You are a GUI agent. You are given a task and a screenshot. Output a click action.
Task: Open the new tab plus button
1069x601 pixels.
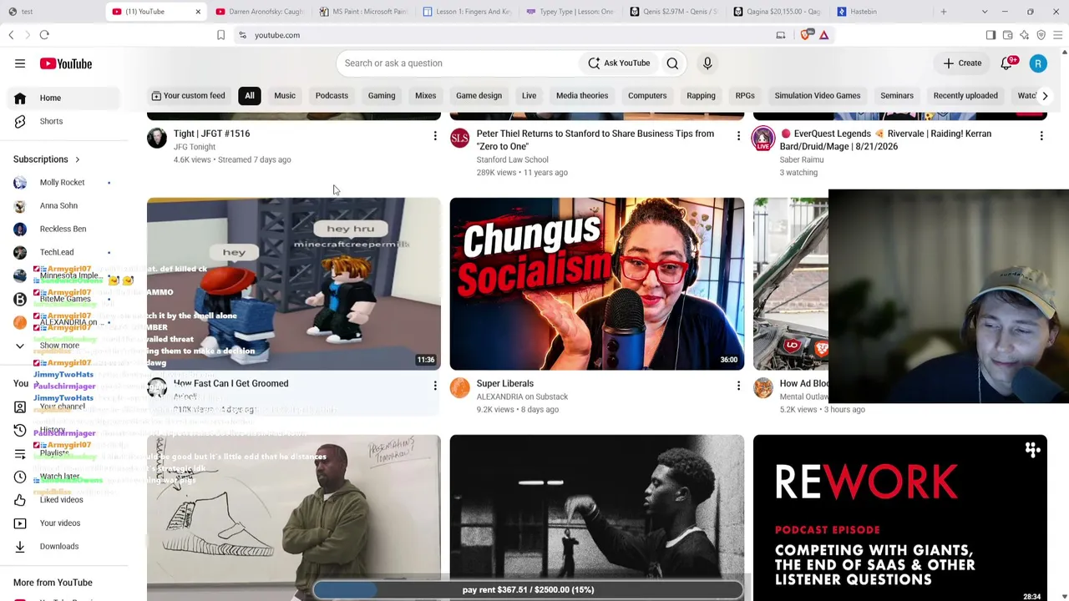click(x=944, y=12)
